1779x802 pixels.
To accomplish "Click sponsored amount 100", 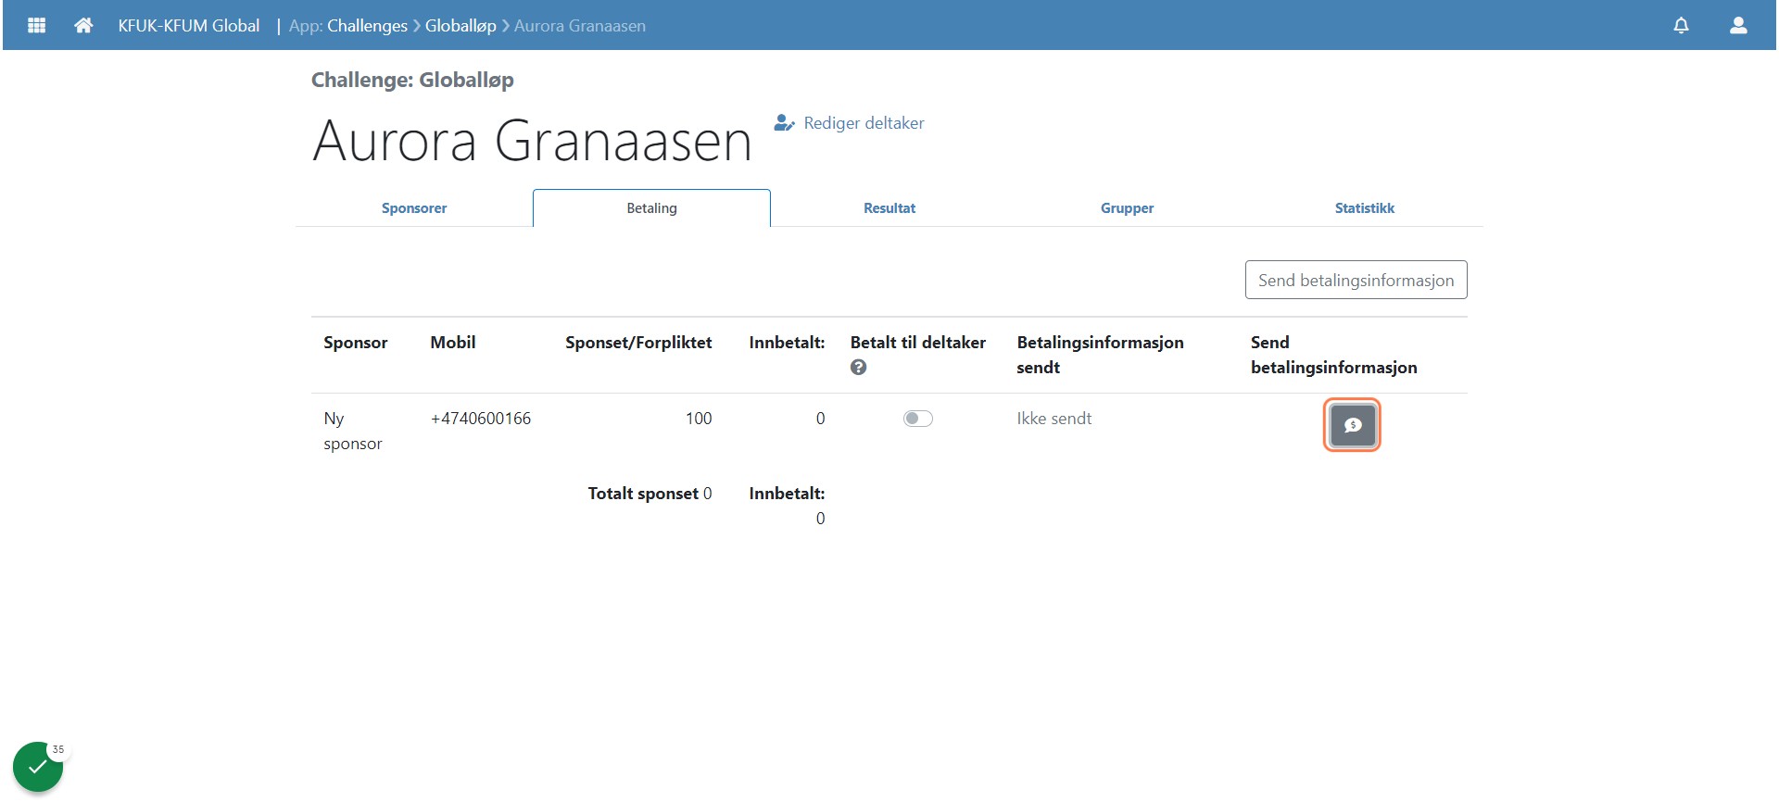I will point(699,419).
